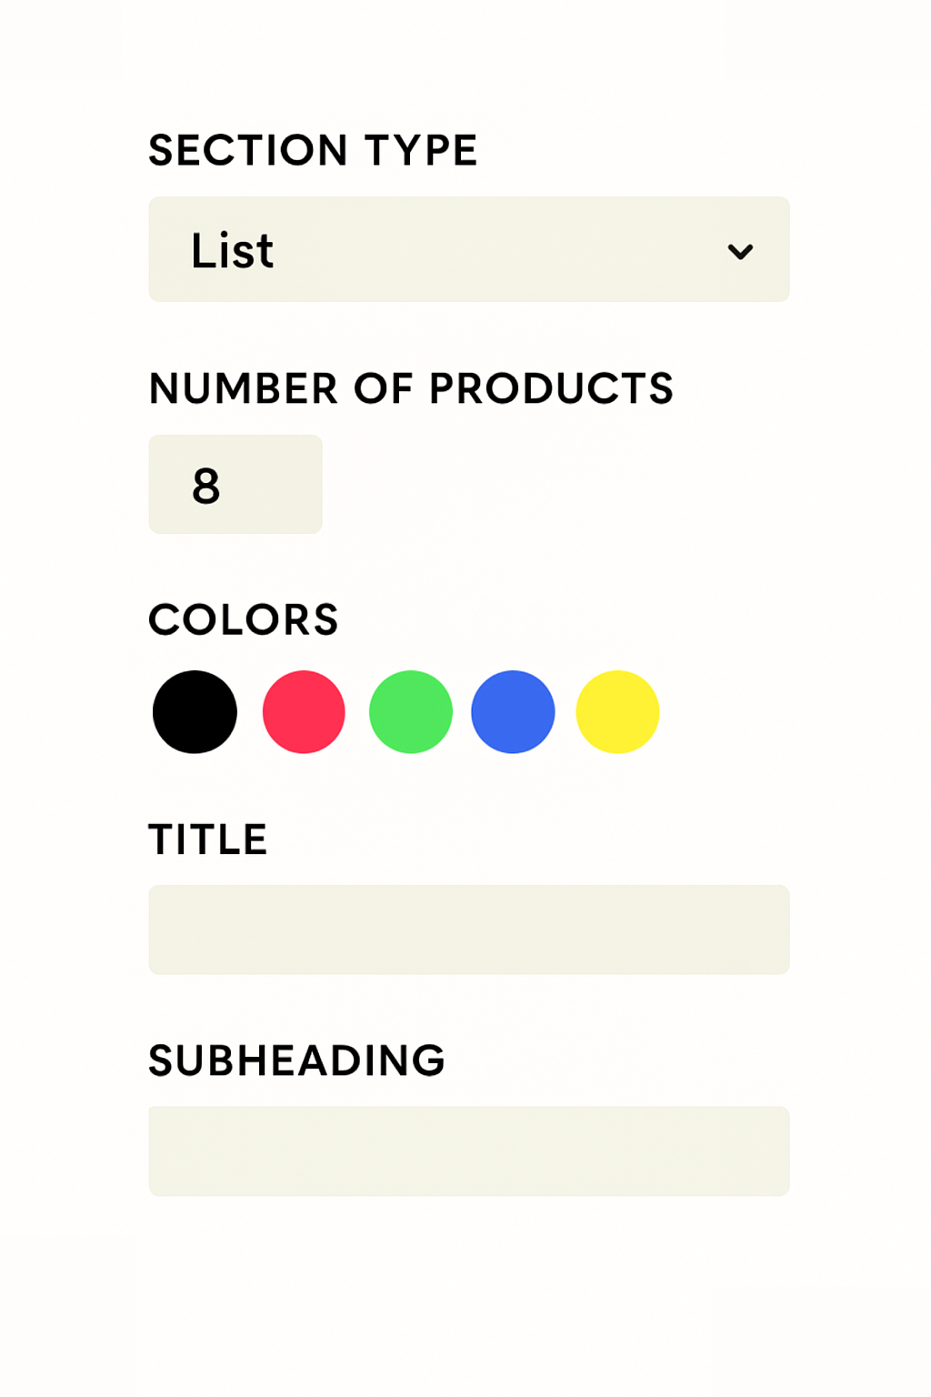This screenshot has height=1397, width=931.
Task: Click the Subheading label
Action: [x=296, y=1060]
